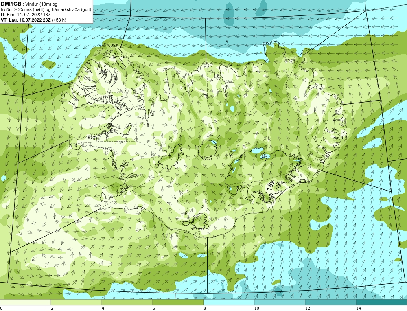This screenshot has height=311, width=407.
Task: Click the 'hviður > 25 m/s' legend description line
Action: 46,10
